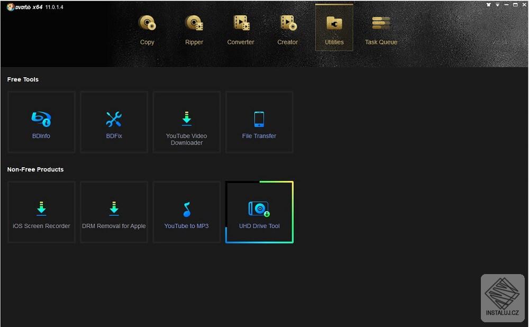Screen dimensions: 529x327
Task: Click YouTube to MP3 music note icon
Action: coord(187,209)
